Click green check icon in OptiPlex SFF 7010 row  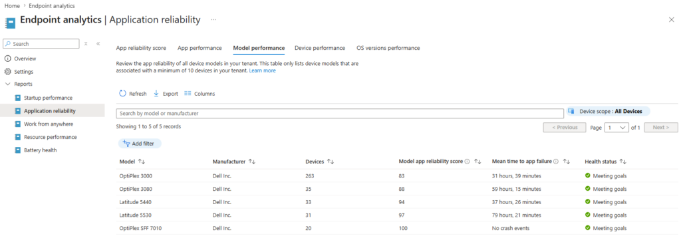588,228
